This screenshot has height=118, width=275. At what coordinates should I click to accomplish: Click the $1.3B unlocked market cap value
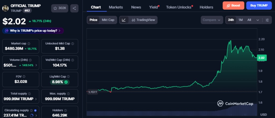pos(60,49)
